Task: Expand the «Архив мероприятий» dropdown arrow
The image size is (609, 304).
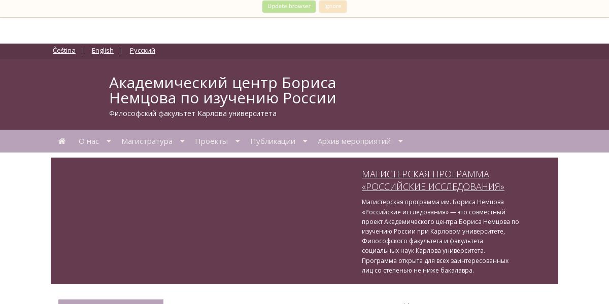Action: (400, 141)
